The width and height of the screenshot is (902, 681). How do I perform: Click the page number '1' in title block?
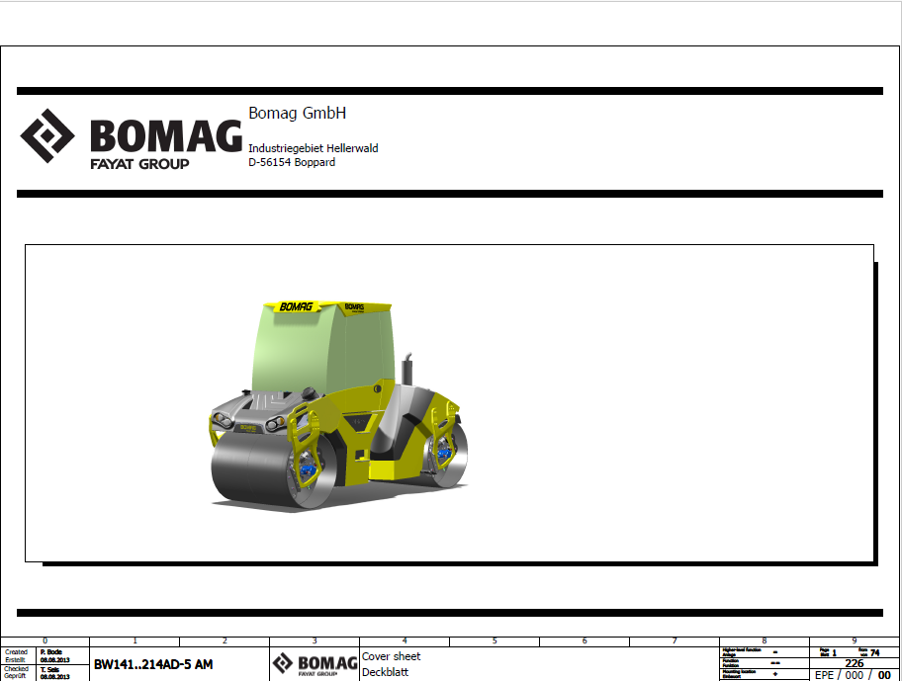pyautogui.click(x=834, y=653)
